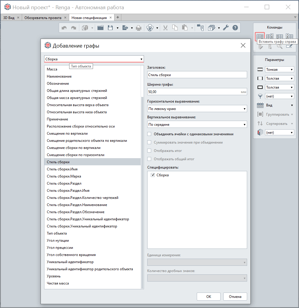Click the clipboard Paste icon
The width and height of the screenshot is (299, 308).
point(185,28)
